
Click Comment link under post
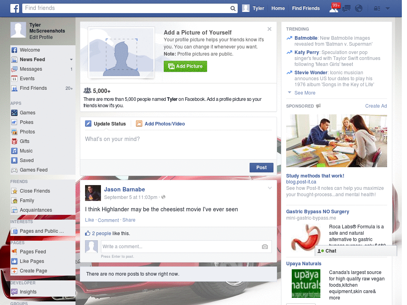(x=108, y=220)
